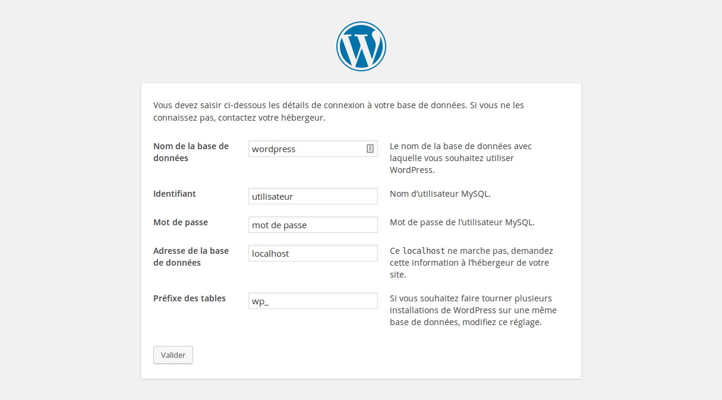Click into the Mot de passe field
The height and width of the screenshot is (400, 722).
point(313,225)
